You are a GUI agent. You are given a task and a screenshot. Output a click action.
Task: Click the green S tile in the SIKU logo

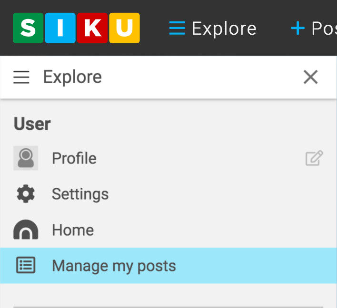click(28, 29)
